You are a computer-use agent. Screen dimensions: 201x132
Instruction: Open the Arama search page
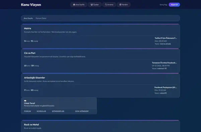coord(109,5)
